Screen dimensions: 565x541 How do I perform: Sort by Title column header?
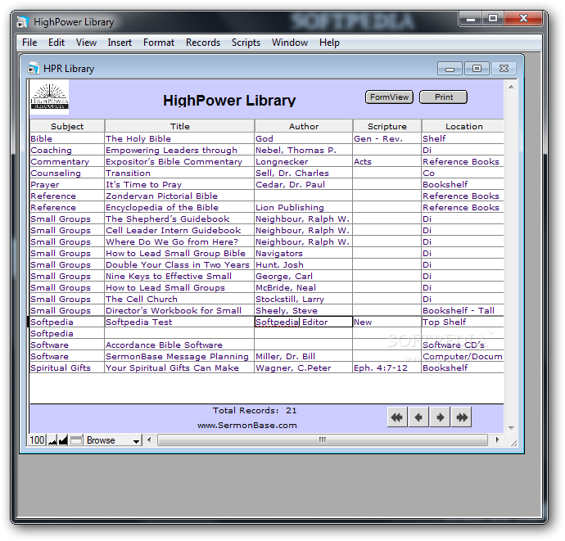pyautogui.click(x=180, y=126)
